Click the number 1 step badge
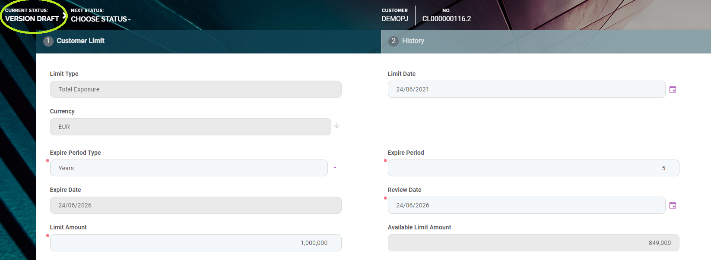711x260 pixels. coord(48,41)
